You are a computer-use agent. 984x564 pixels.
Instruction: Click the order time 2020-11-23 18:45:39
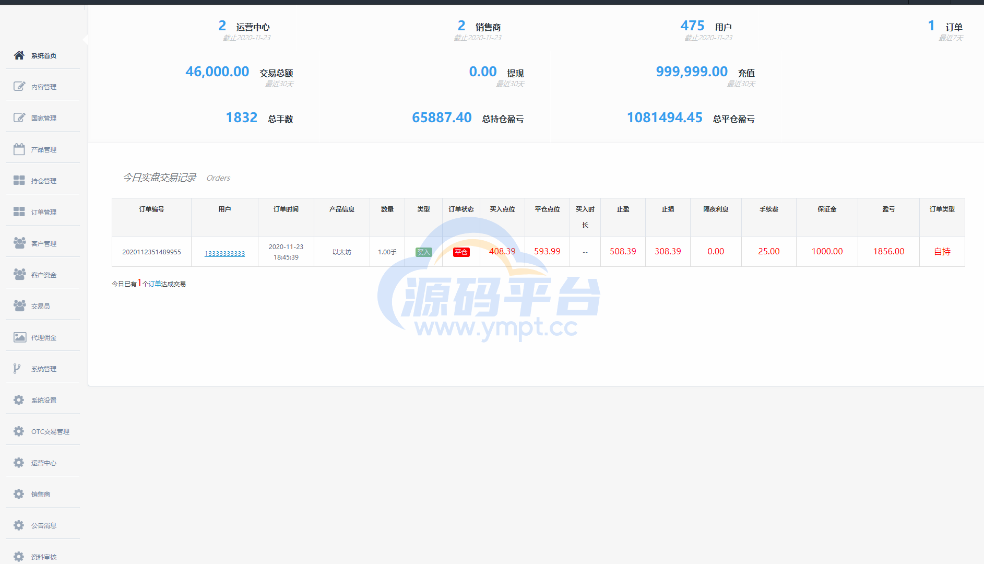[286, 252]
